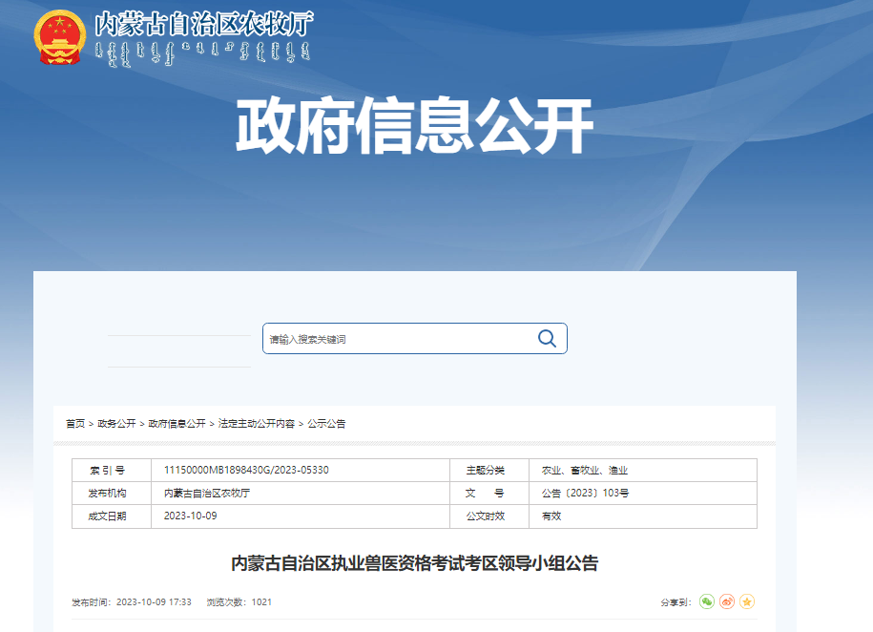Click the search magnifier icon
This screenshot has width=873, height=632.
tap(547, 339)
